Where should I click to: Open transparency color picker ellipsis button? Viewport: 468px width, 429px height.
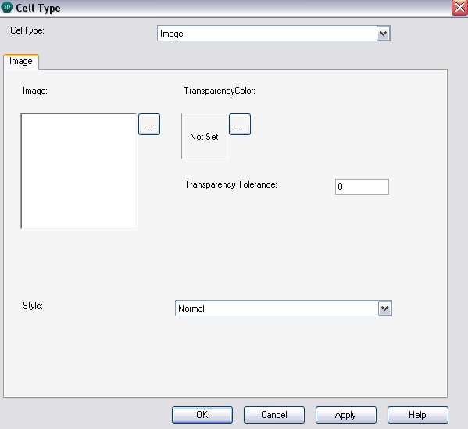click(240, 124)
